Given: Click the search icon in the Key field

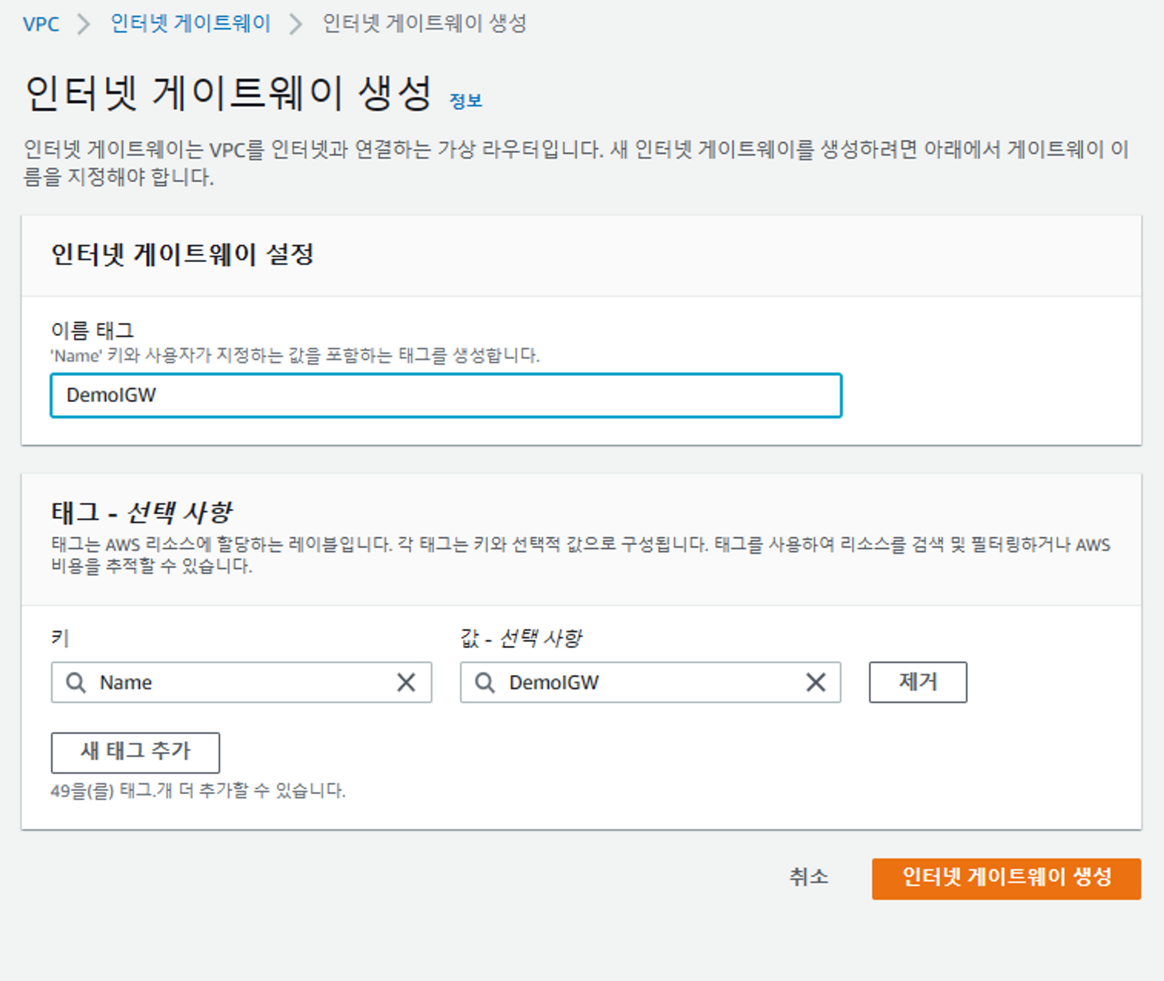Looking at the screenshot, I should tap(76, 682).
